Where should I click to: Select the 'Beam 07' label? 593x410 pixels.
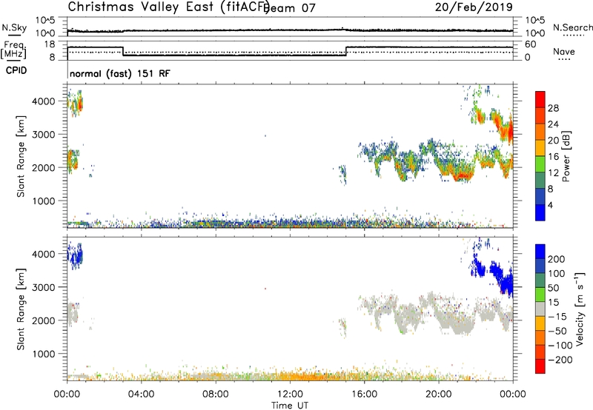pyautogui.click(x=290, y=8)
